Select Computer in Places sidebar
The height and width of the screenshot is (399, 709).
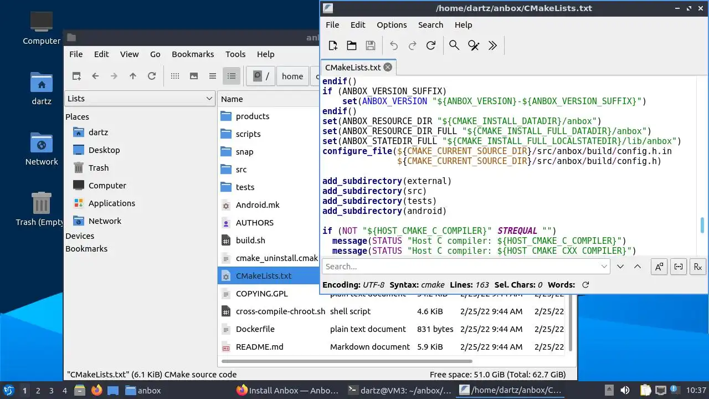click(x=107, y=186)
